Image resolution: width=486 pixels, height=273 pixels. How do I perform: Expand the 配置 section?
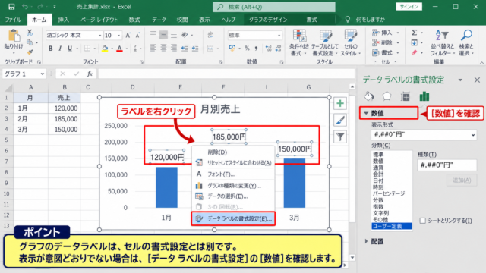(366, 241)
